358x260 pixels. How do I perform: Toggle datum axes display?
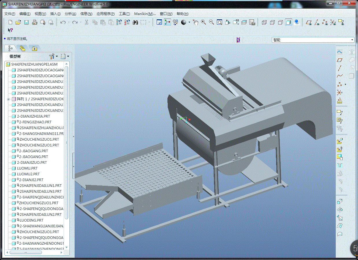pyautogui.click(x=317, y=22)
